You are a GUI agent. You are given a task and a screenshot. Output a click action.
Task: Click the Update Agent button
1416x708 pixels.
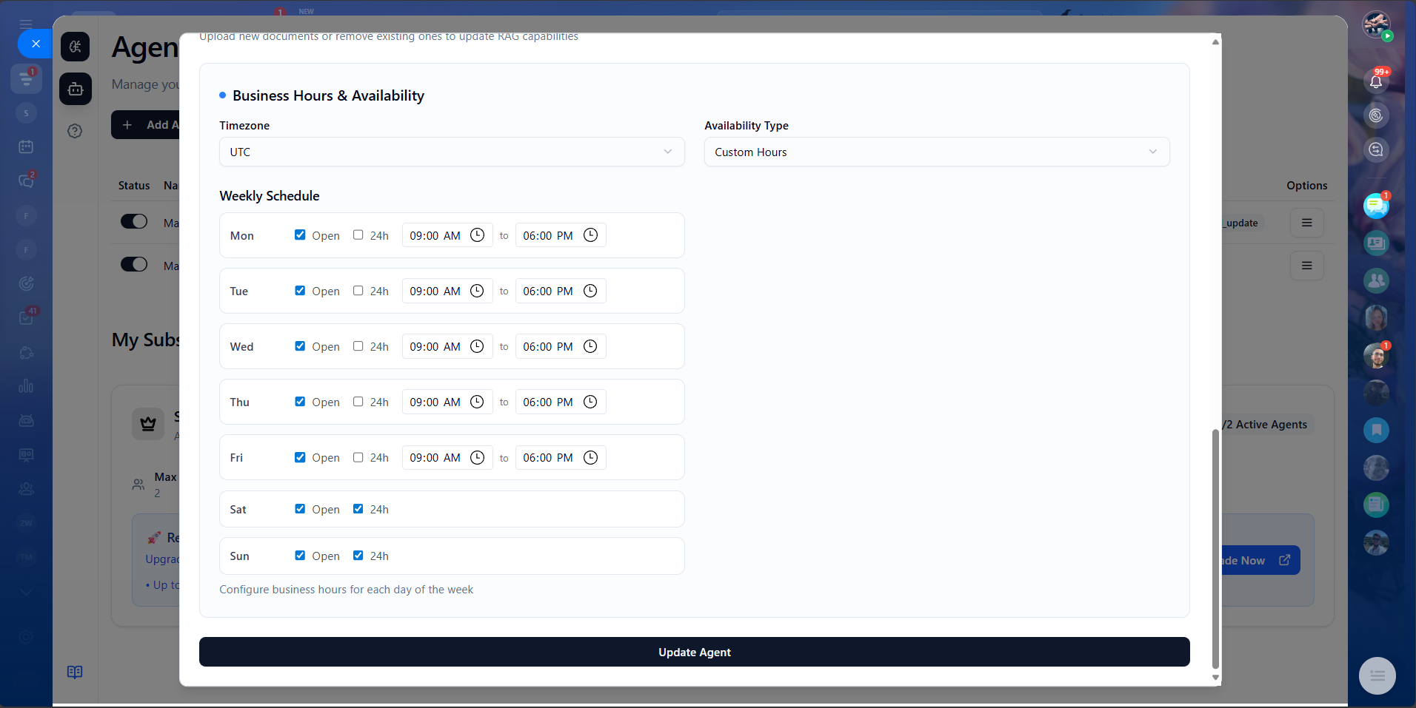pos(694,652)
